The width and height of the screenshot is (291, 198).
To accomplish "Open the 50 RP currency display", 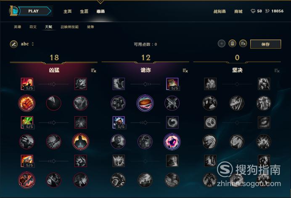I will pos(256,11).
